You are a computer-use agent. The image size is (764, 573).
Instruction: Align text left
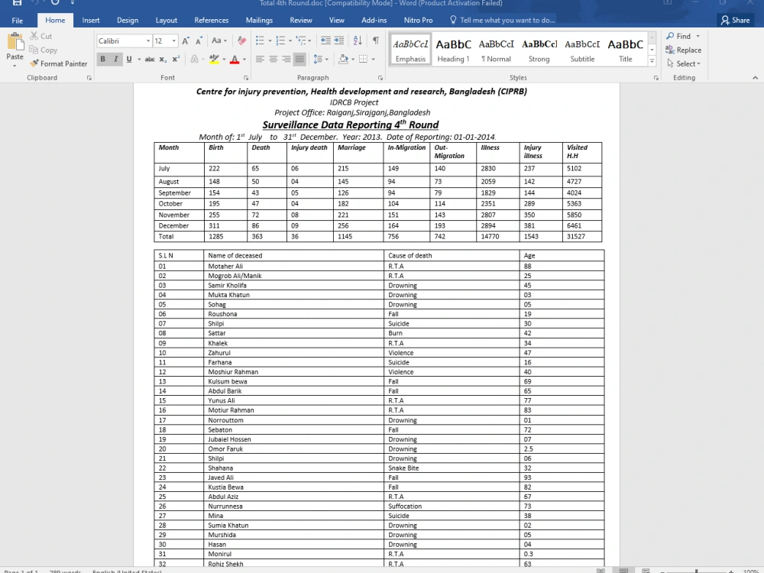260,59
